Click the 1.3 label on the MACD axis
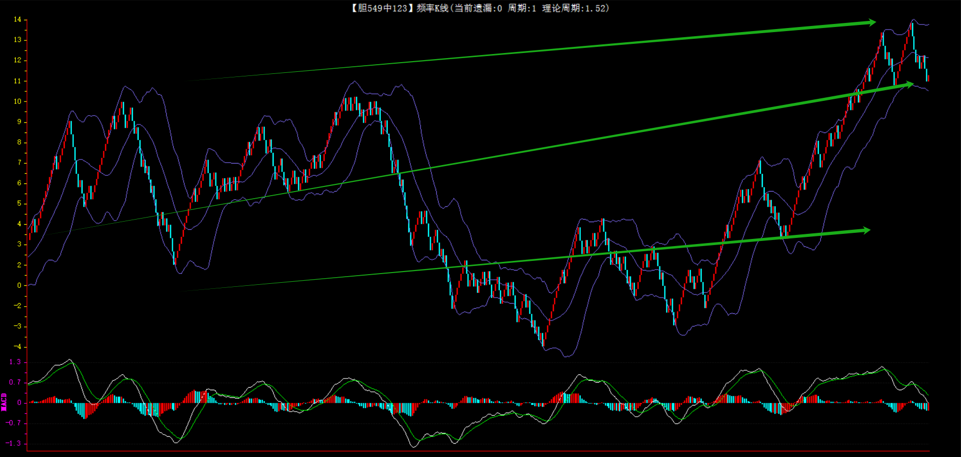Image resolution: width=961 pixels, height=457 pixels. 15,362
